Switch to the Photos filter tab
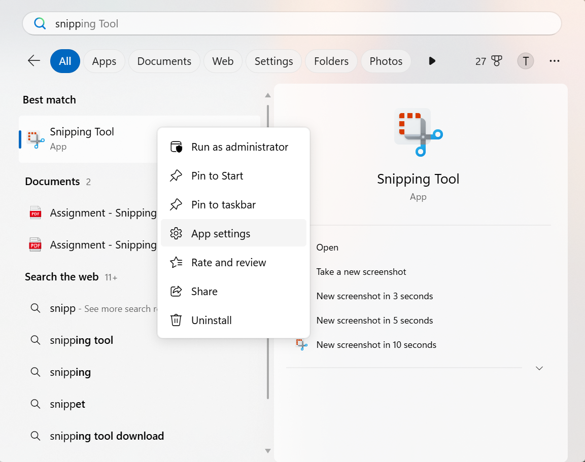 point(386,61)
